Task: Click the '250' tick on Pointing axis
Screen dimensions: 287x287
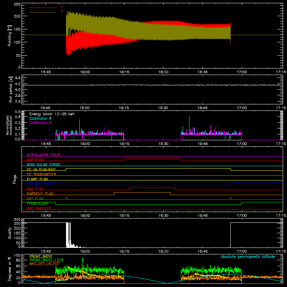Action: (17, 4)
